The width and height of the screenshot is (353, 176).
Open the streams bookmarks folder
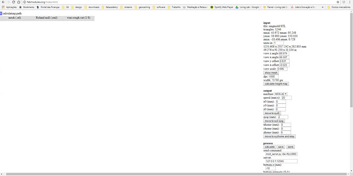pos(126,7)
